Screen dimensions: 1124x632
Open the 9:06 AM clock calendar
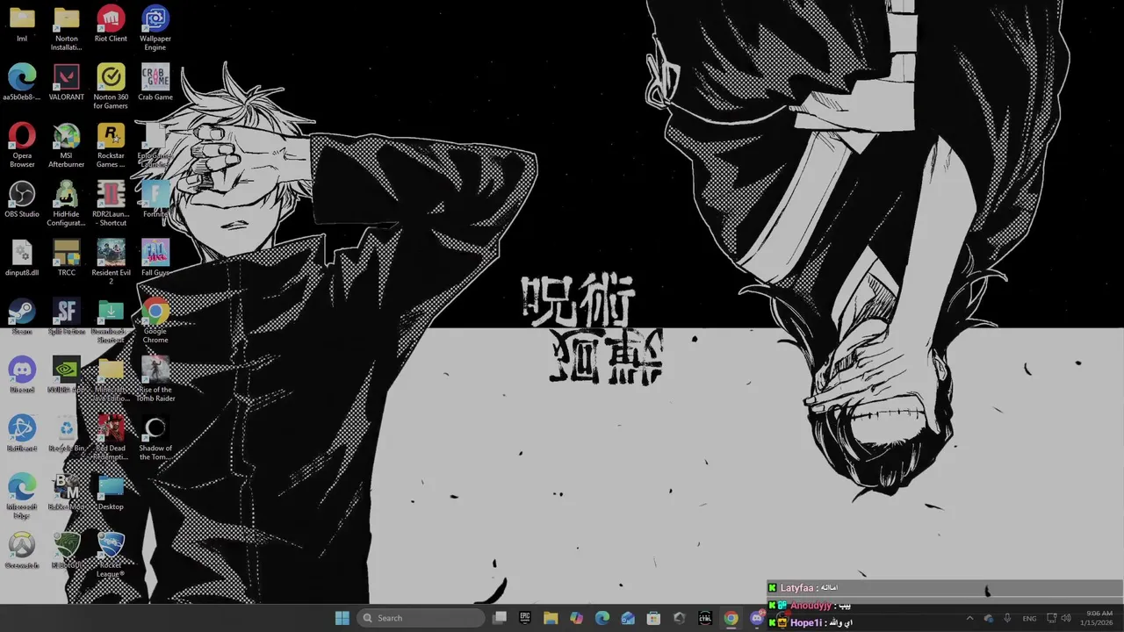click(1099, 618)
